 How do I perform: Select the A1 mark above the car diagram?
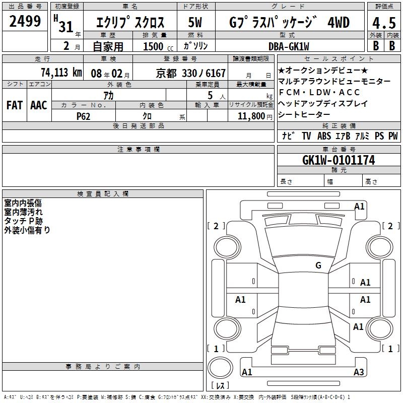tap(359, 206)
